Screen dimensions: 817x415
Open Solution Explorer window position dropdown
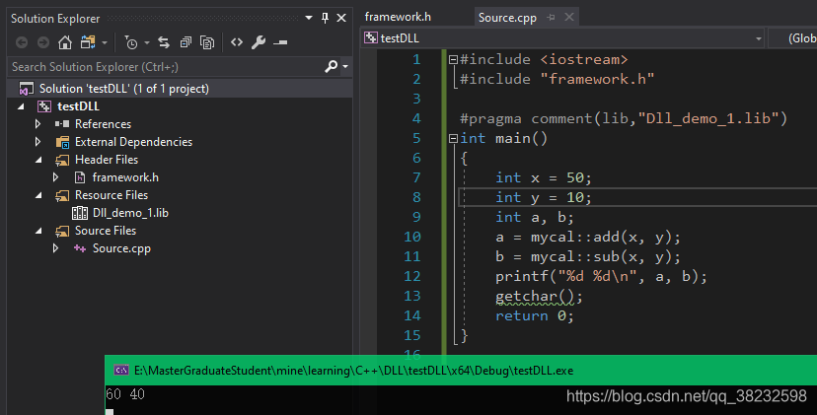309,18
